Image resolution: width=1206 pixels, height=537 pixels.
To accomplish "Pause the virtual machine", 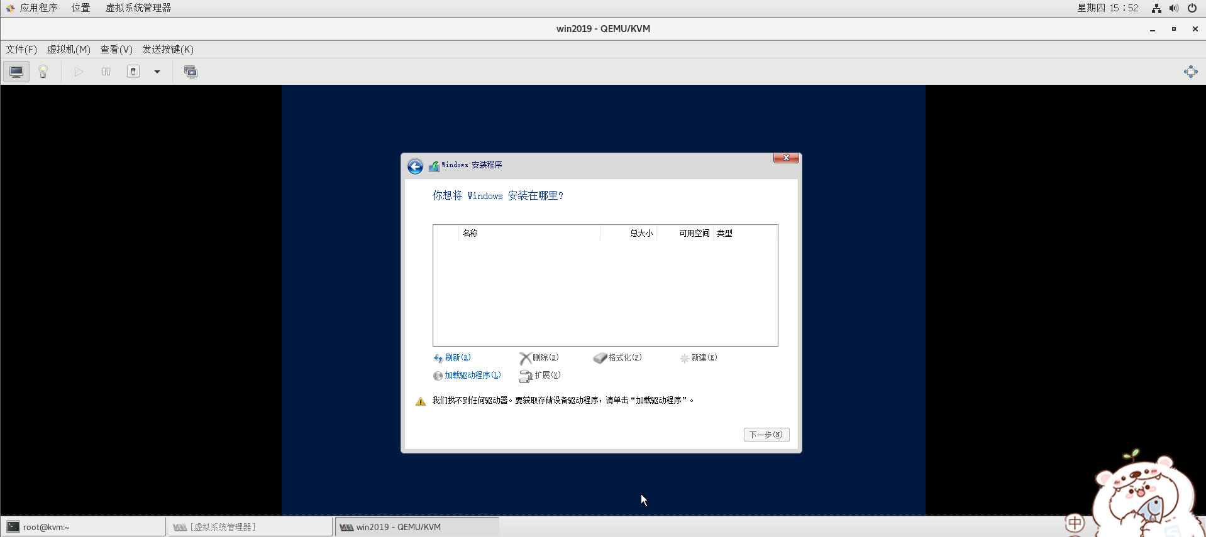I will (106, 72).
